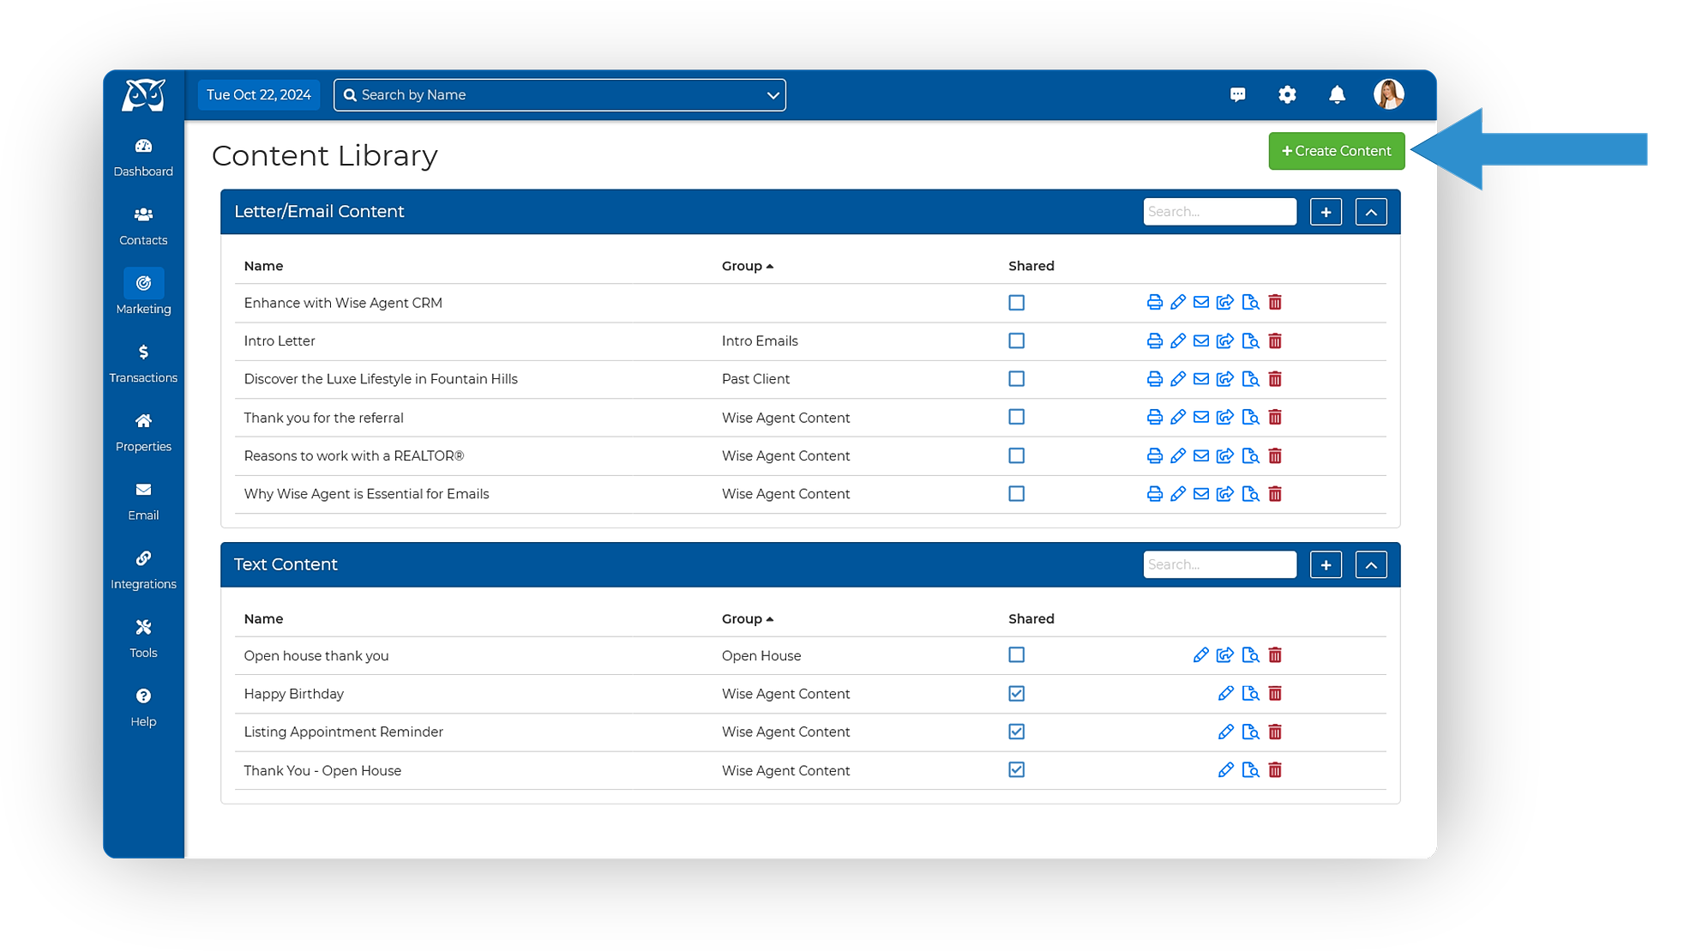Open Help in sidebar
Viewport: 1690px width, 952px height.
tap(143, 707)
